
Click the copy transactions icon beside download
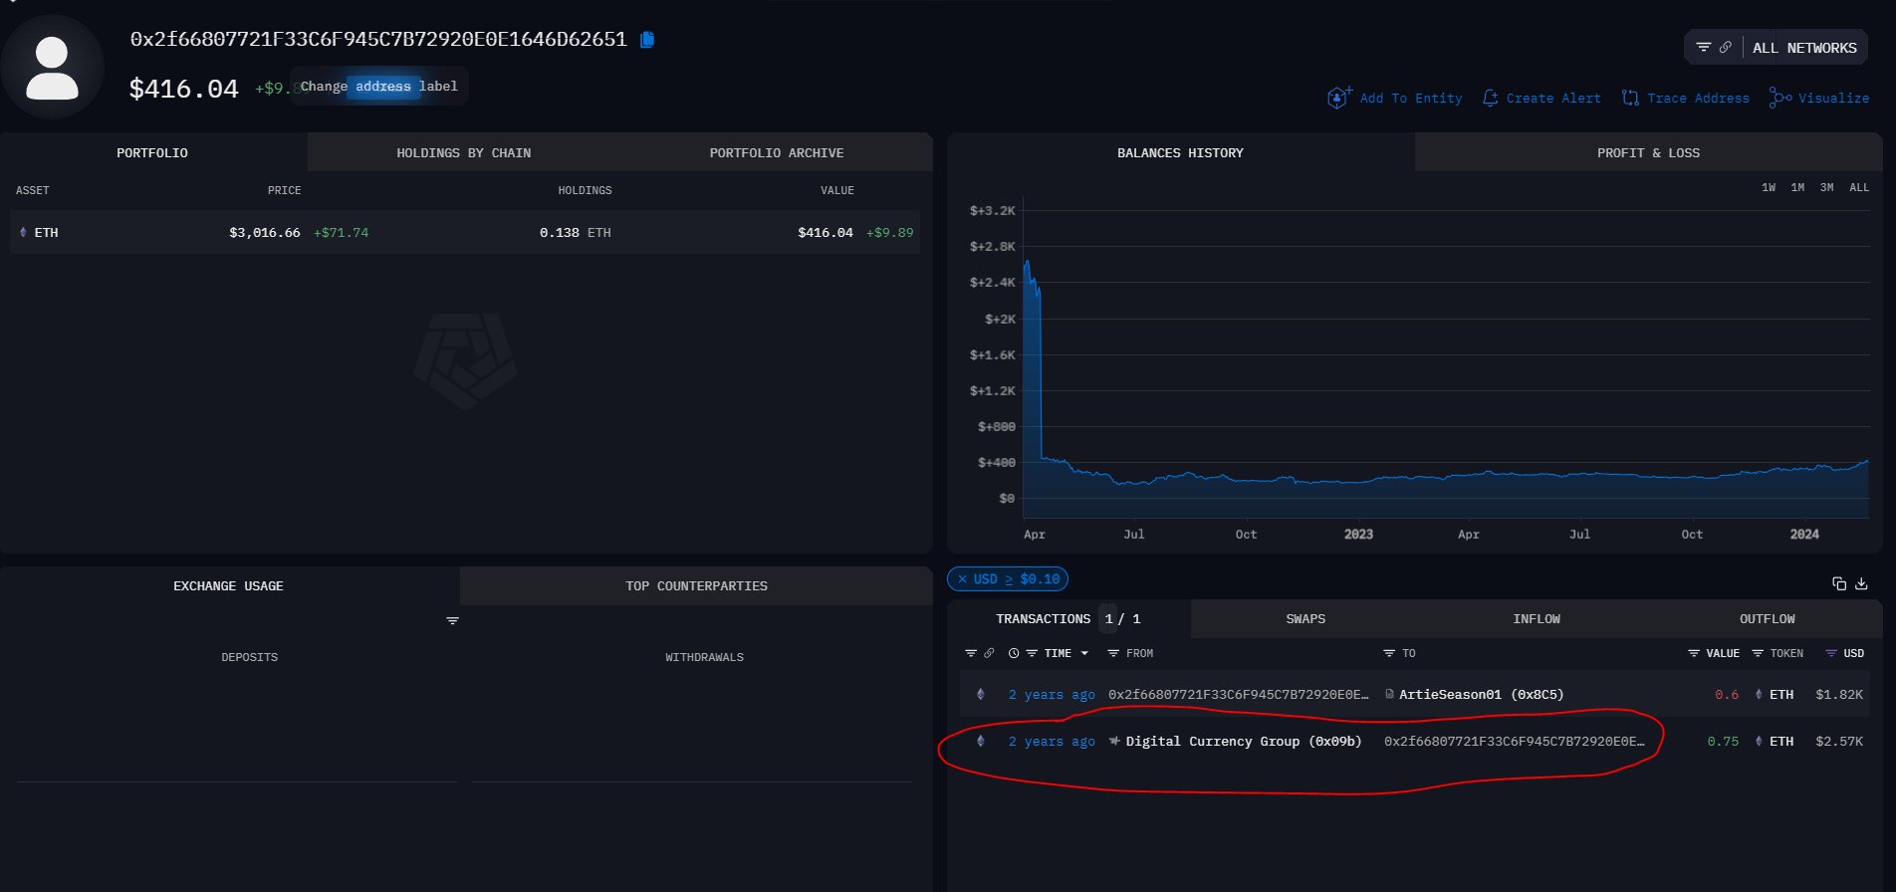pos(1839,583)
